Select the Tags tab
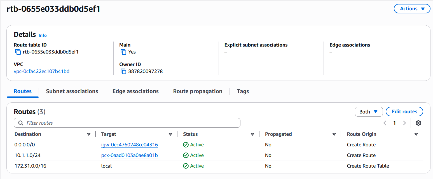Image resolution: width=433 pixels, height=179 pixels. (x=243, y=91)
